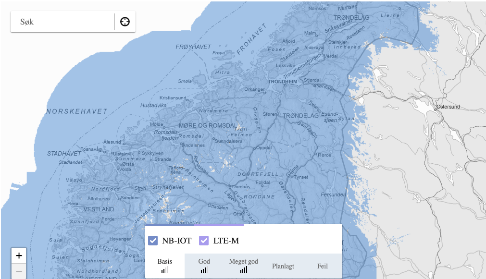Click the Namsos map label

point(317,8)
